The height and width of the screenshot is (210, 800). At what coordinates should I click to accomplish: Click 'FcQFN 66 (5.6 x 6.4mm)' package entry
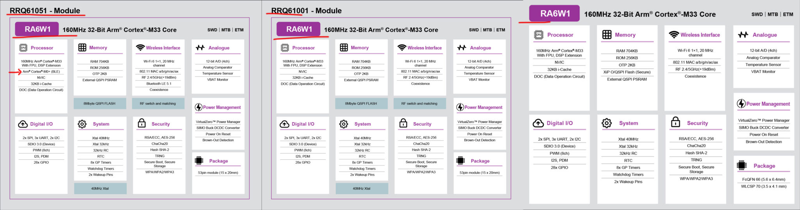tap(764, 180)
